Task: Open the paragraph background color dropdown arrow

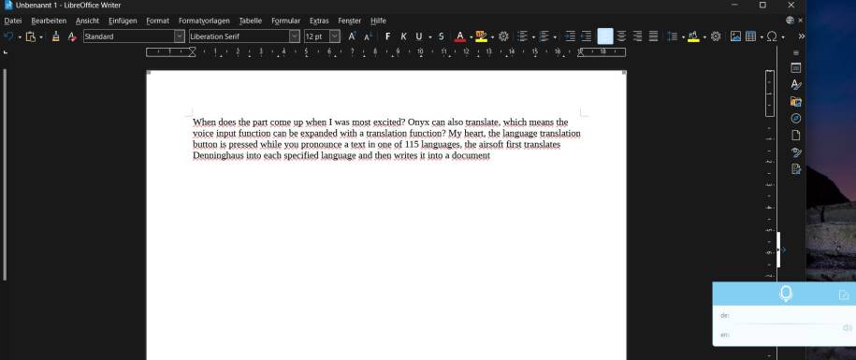Action: coord(704,37)
